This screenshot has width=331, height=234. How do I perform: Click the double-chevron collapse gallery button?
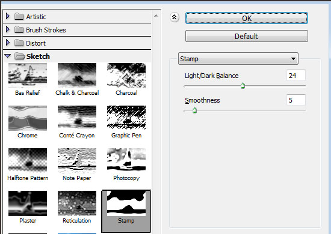(x=175, y=17)
